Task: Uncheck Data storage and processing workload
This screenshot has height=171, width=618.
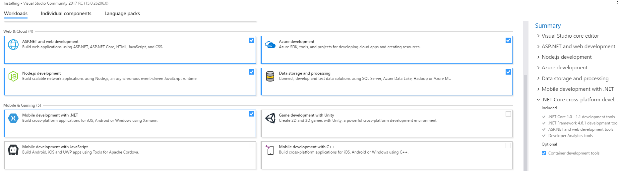Action: click(x=508, y=72)
